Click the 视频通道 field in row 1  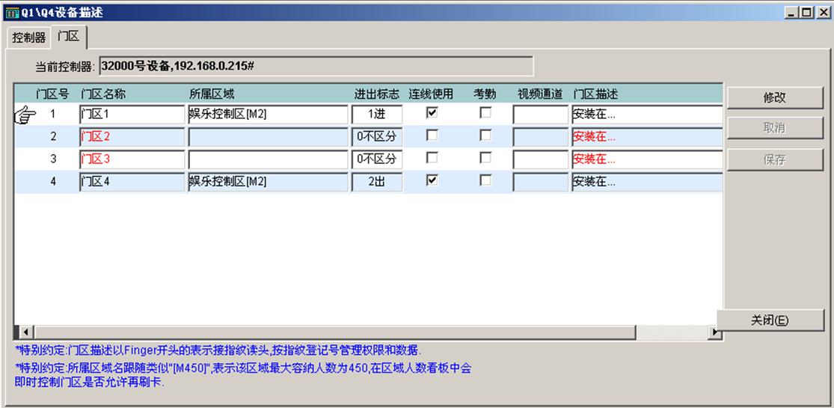point(540,115)
